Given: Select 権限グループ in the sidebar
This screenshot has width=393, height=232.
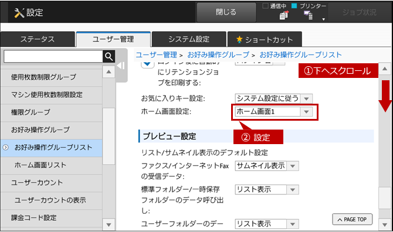Looking at the screenshot, I should click(x=52, y=112).
